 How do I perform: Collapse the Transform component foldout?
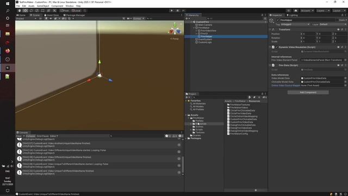(x=270, y=29)
